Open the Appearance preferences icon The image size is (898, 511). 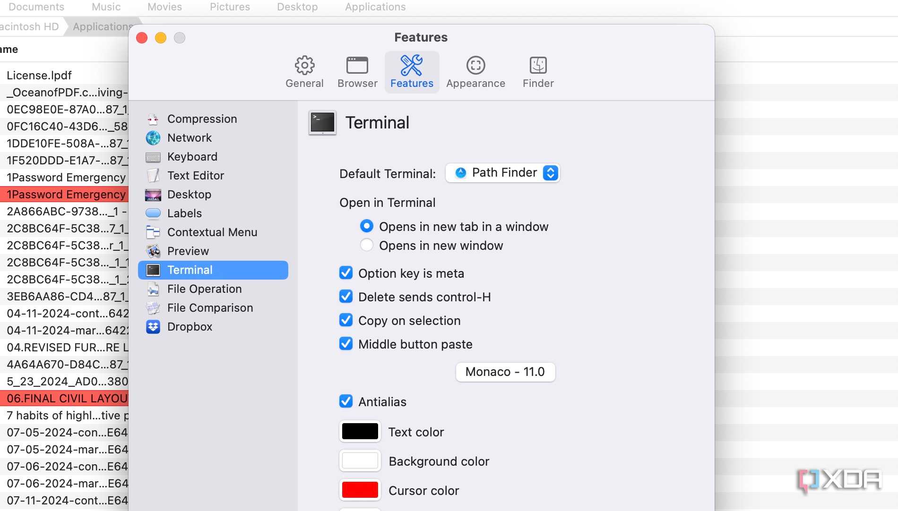pos(475,66)
